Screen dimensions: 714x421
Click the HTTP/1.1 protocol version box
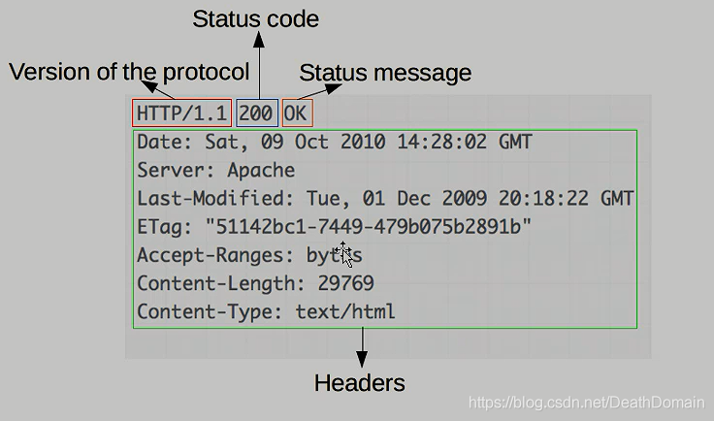point(182,113)
